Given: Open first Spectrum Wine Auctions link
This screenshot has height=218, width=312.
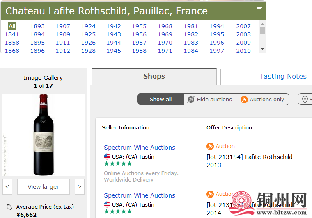Looking at the screenshot, I should tap(140, 148).
